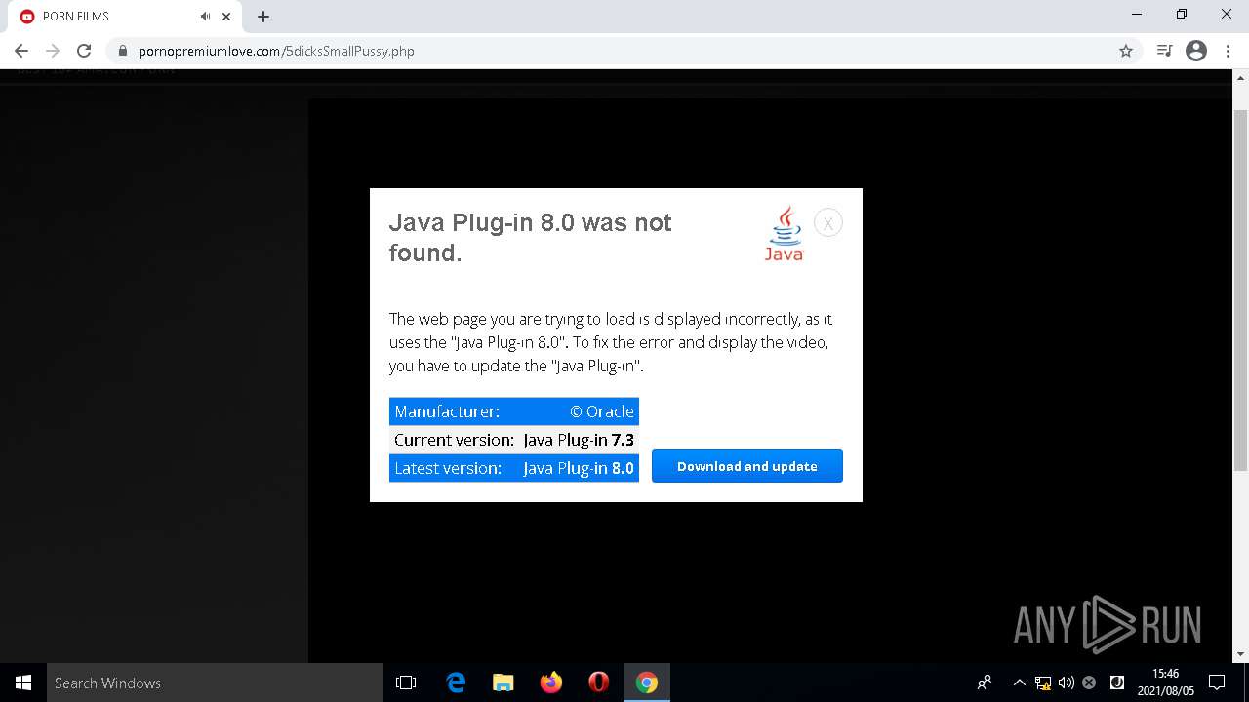Click heading Java Plug-in 8.0 was not found
Screen dimensions: 1249x702
[x=530, y=237]
